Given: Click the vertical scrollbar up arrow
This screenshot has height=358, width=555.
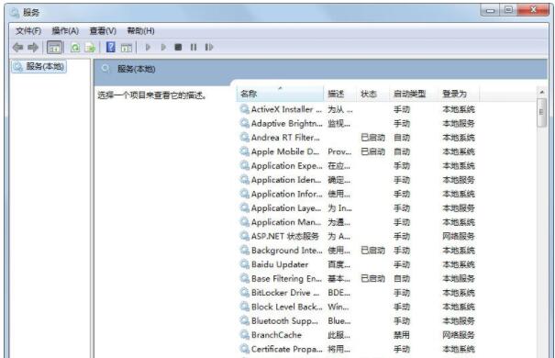Looking at the screenshot, I should point(541,92).
